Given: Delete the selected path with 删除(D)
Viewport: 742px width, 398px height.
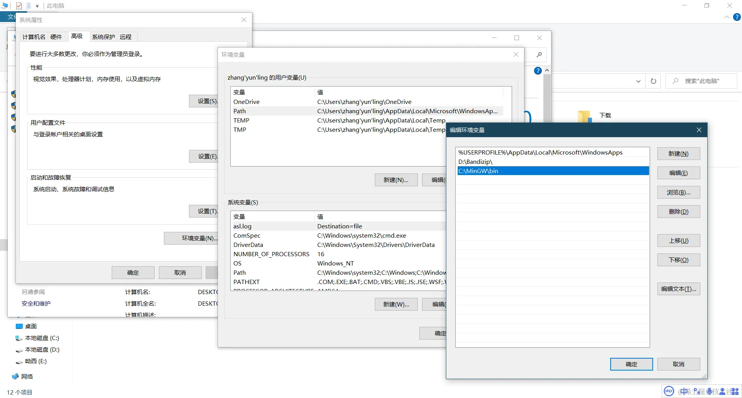Looking at the screenshot, I should (x=679, y=211).
